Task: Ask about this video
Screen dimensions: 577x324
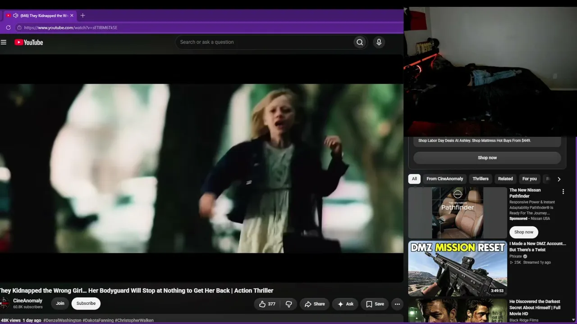Action: pos(345,304)
